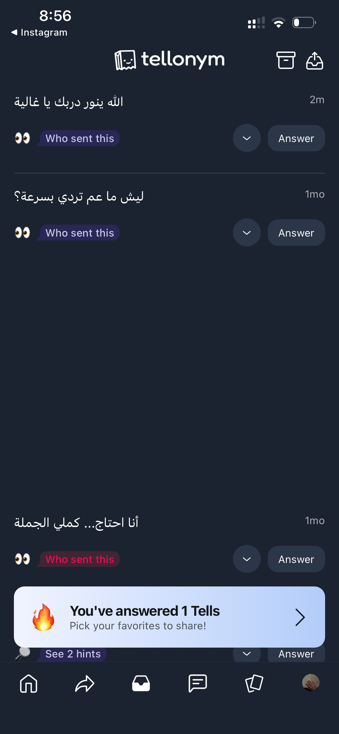
Task: Answer the 'أنا احتاج... كملي الجملة' tell
Action: click(x=296, y=559)
